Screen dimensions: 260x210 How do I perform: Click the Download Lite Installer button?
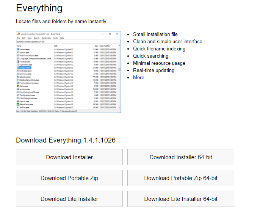pos(69,199)
